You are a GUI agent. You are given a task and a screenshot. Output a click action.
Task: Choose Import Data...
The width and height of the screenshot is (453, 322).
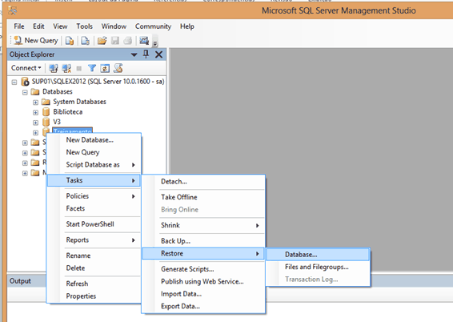[x=203, y=294]
